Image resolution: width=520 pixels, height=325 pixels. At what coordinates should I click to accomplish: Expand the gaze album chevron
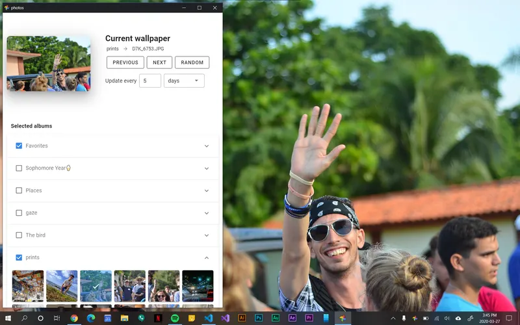tap(207, 213)
